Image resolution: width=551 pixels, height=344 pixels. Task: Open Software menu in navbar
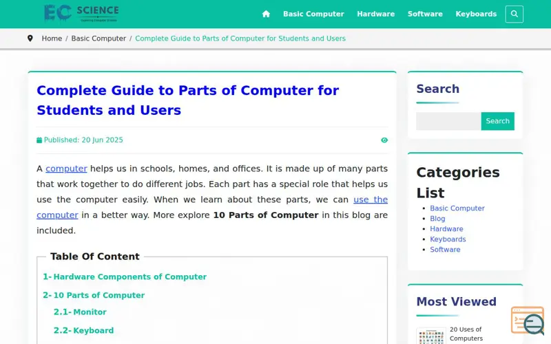pos(425,14)
